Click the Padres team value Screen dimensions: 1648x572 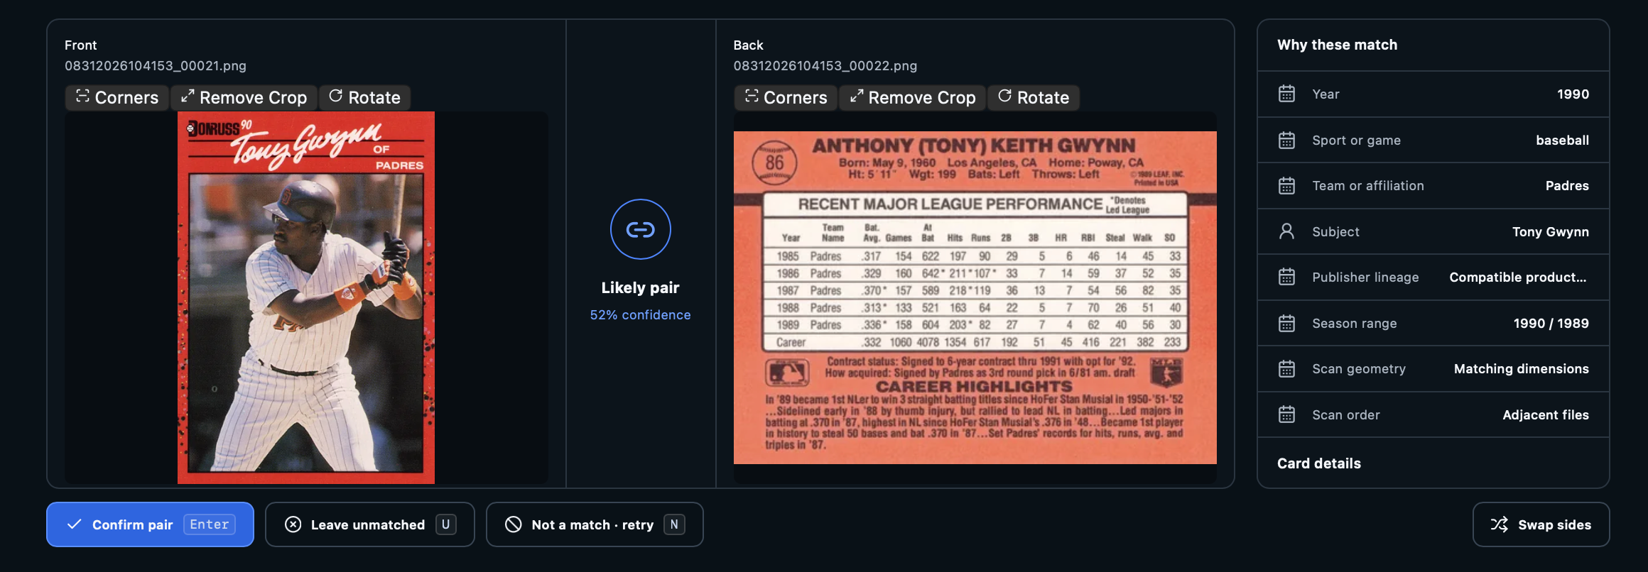[x=1567, y=185]
